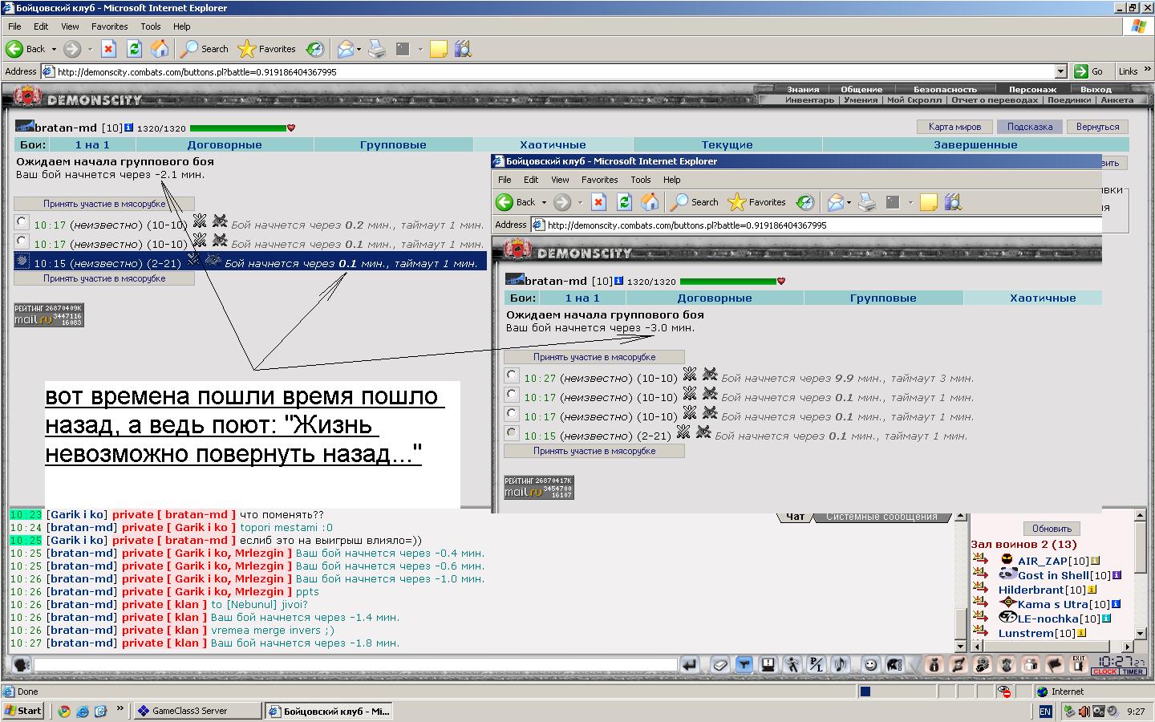Click the info icon next to bratan-md [10]

[128, 128]
